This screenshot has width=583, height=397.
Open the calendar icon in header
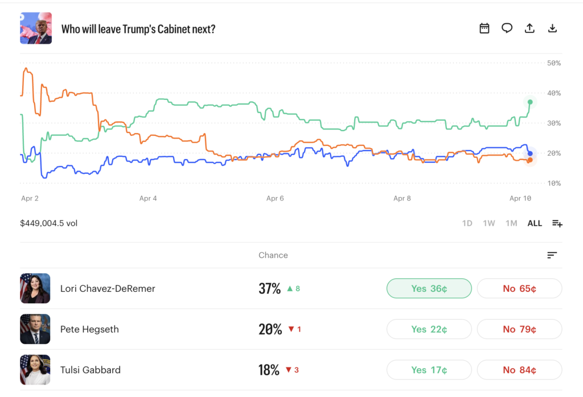(x=485, y=28)
